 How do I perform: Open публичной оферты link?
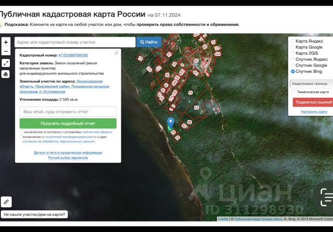pyautogui.click(x=97, y=132)
